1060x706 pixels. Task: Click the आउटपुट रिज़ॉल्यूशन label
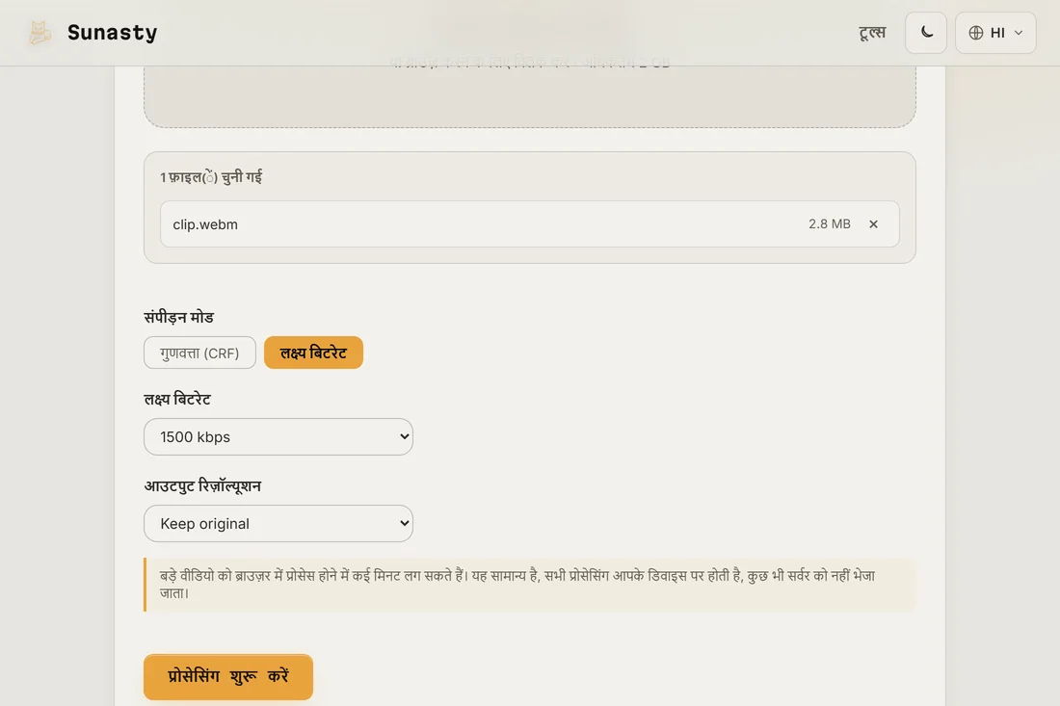coord(202,485)
